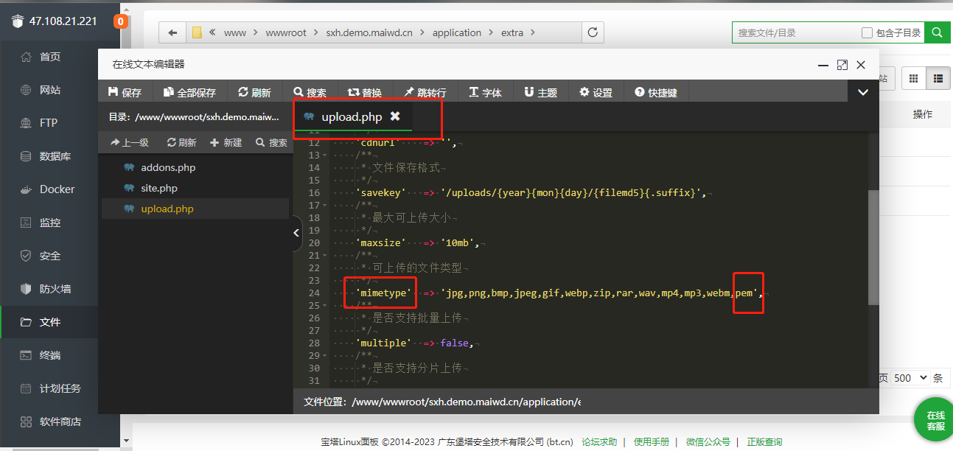Click the orange notification badge 0

click(121, 21)
